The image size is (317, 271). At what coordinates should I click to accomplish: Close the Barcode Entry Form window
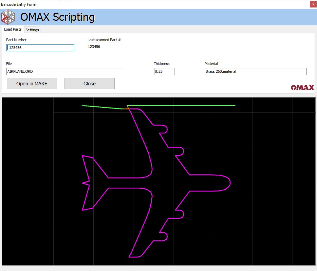[x=313, y=4]
